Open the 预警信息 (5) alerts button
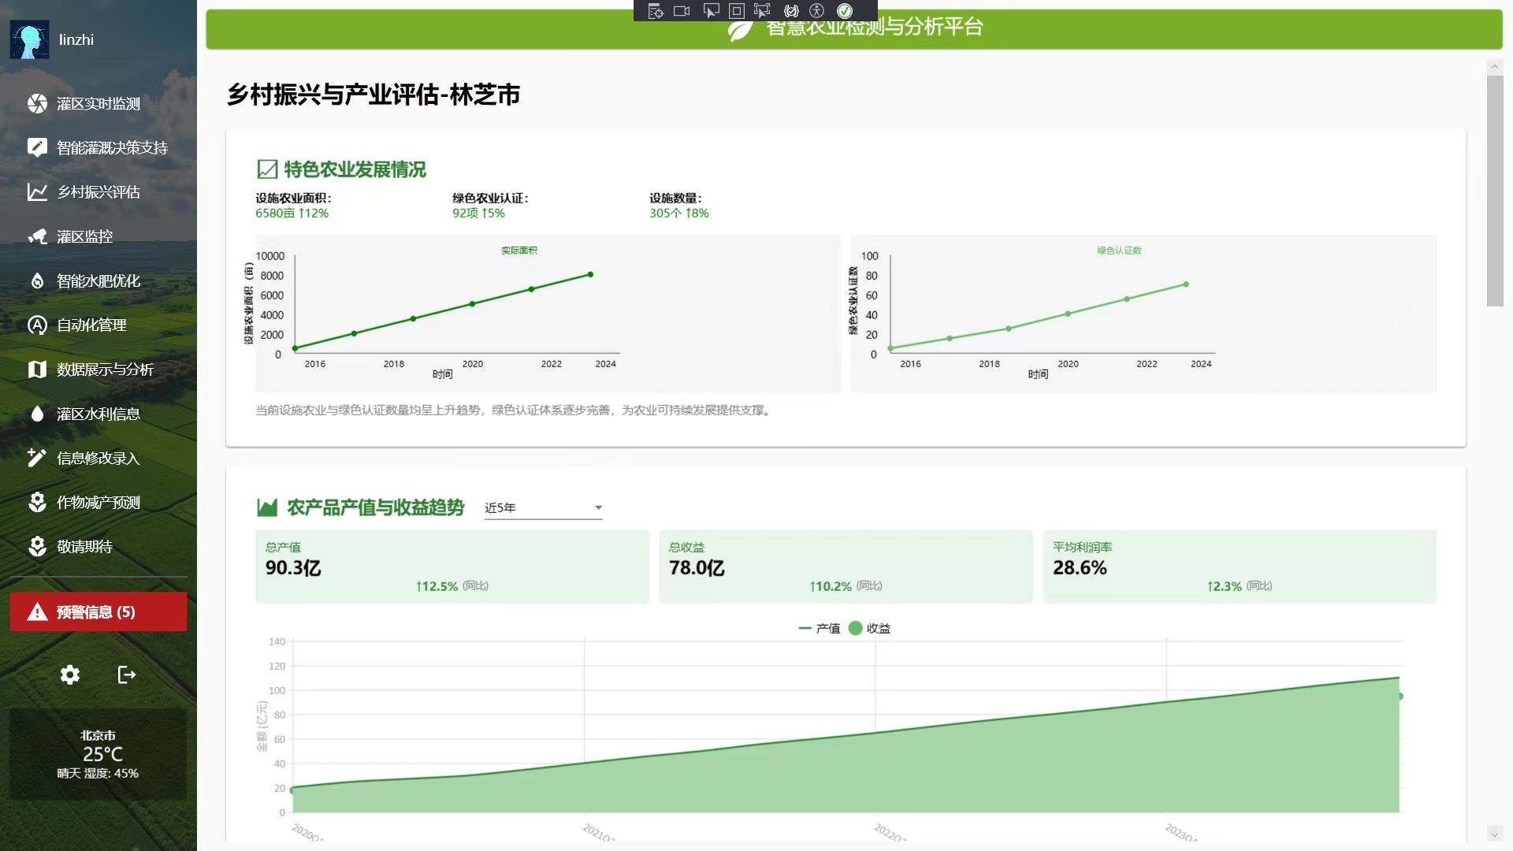Screen dimensions: 1513x851 [99, 612]
